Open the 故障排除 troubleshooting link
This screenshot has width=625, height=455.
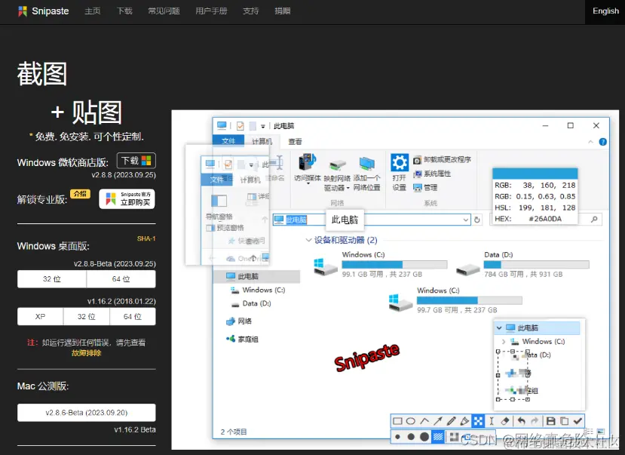click(x=87, y=353)
